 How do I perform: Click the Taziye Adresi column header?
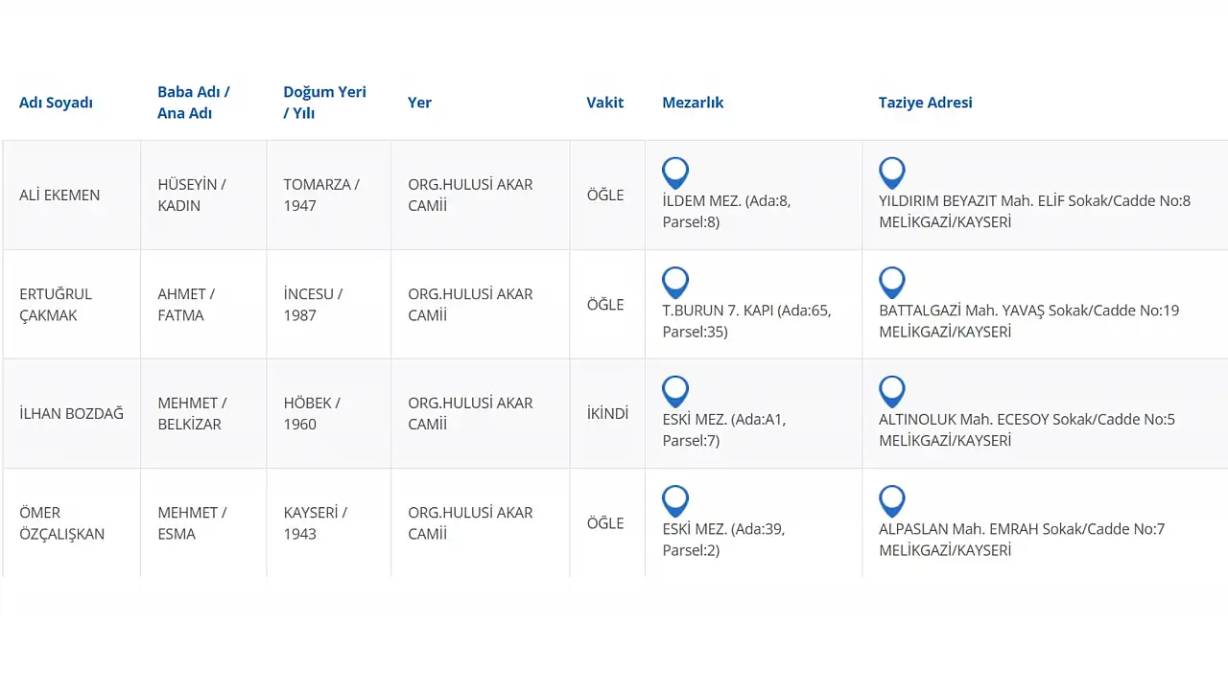point(925,103)
